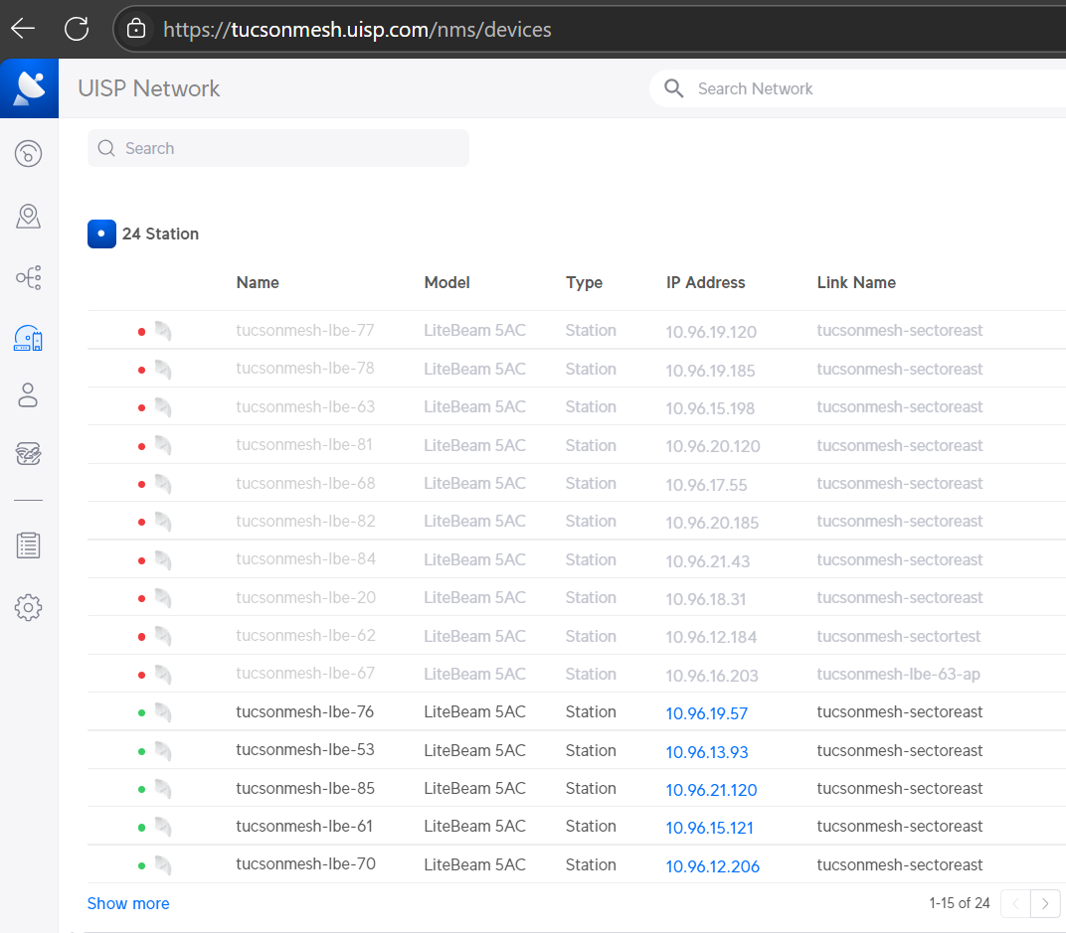
Task: Click the browser reload button
Action: 77,29
